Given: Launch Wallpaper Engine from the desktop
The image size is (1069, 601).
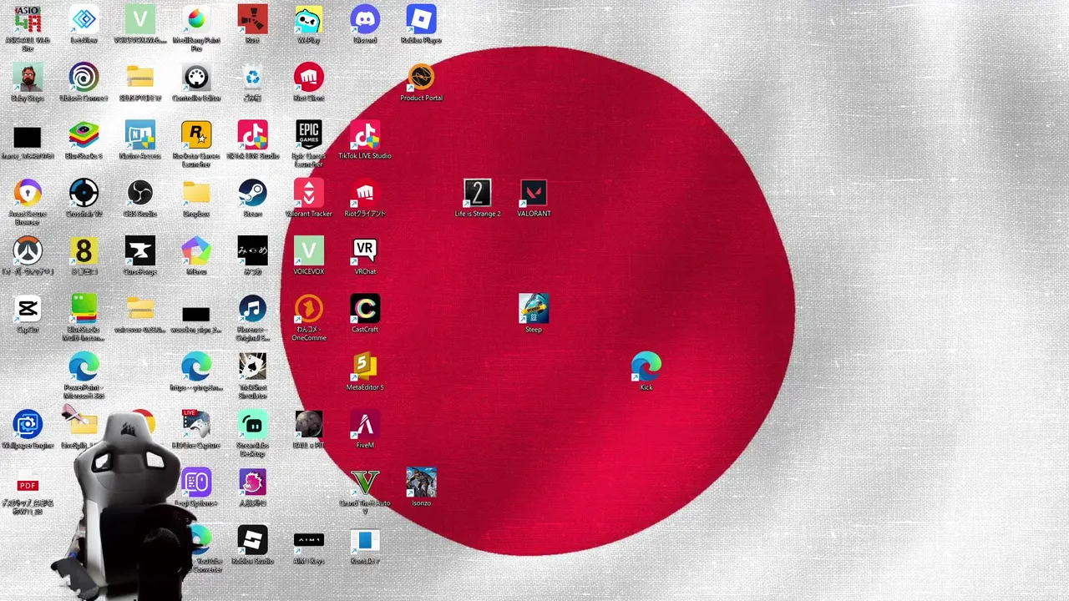Looking at the screenshot, I should 28,425.
